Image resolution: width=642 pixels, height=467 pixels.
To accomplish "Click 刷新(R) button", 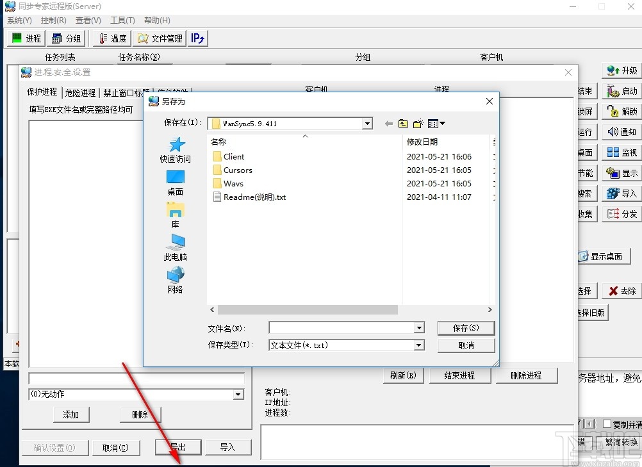I will point(403,375).
